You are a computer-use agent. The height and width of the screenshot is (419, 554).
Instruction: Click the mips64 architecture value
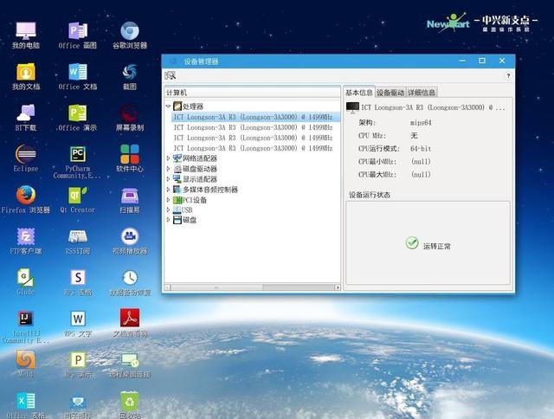click(421, 123)
